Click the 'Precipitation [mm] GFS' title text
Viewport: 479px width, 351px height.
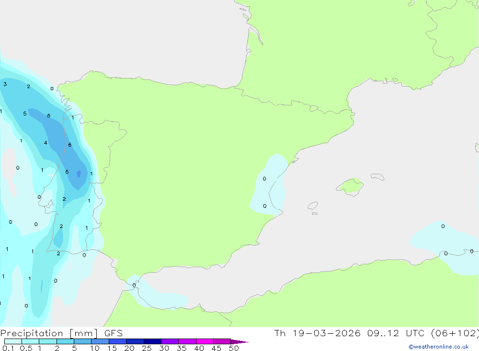coord(61,333)
